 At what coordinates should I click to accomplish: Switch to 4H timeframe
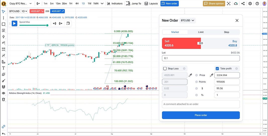(x=77, y=4)
